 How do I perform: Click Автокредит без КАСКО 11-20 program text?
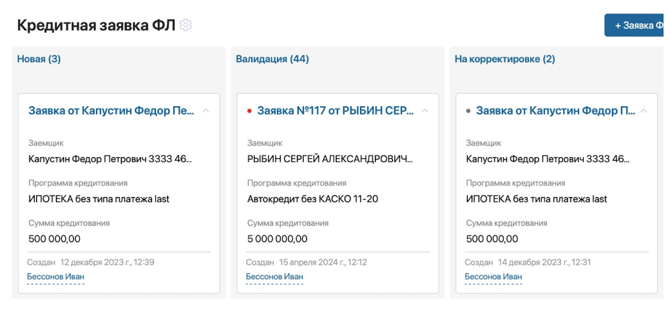312,199
